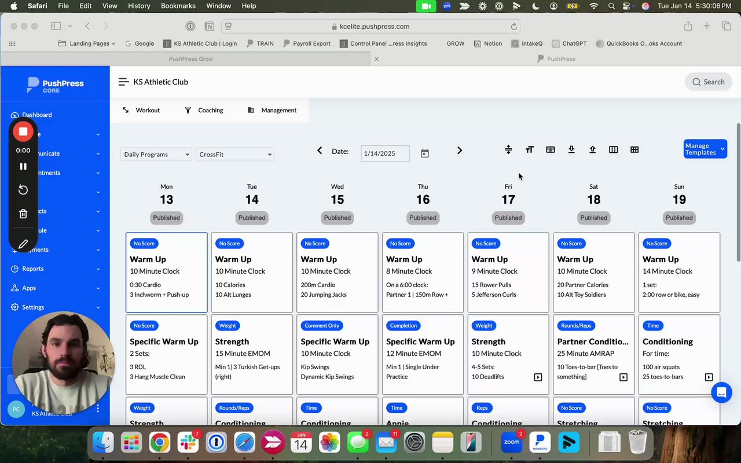Open Slack from the Dock

(x=188, y=443)
